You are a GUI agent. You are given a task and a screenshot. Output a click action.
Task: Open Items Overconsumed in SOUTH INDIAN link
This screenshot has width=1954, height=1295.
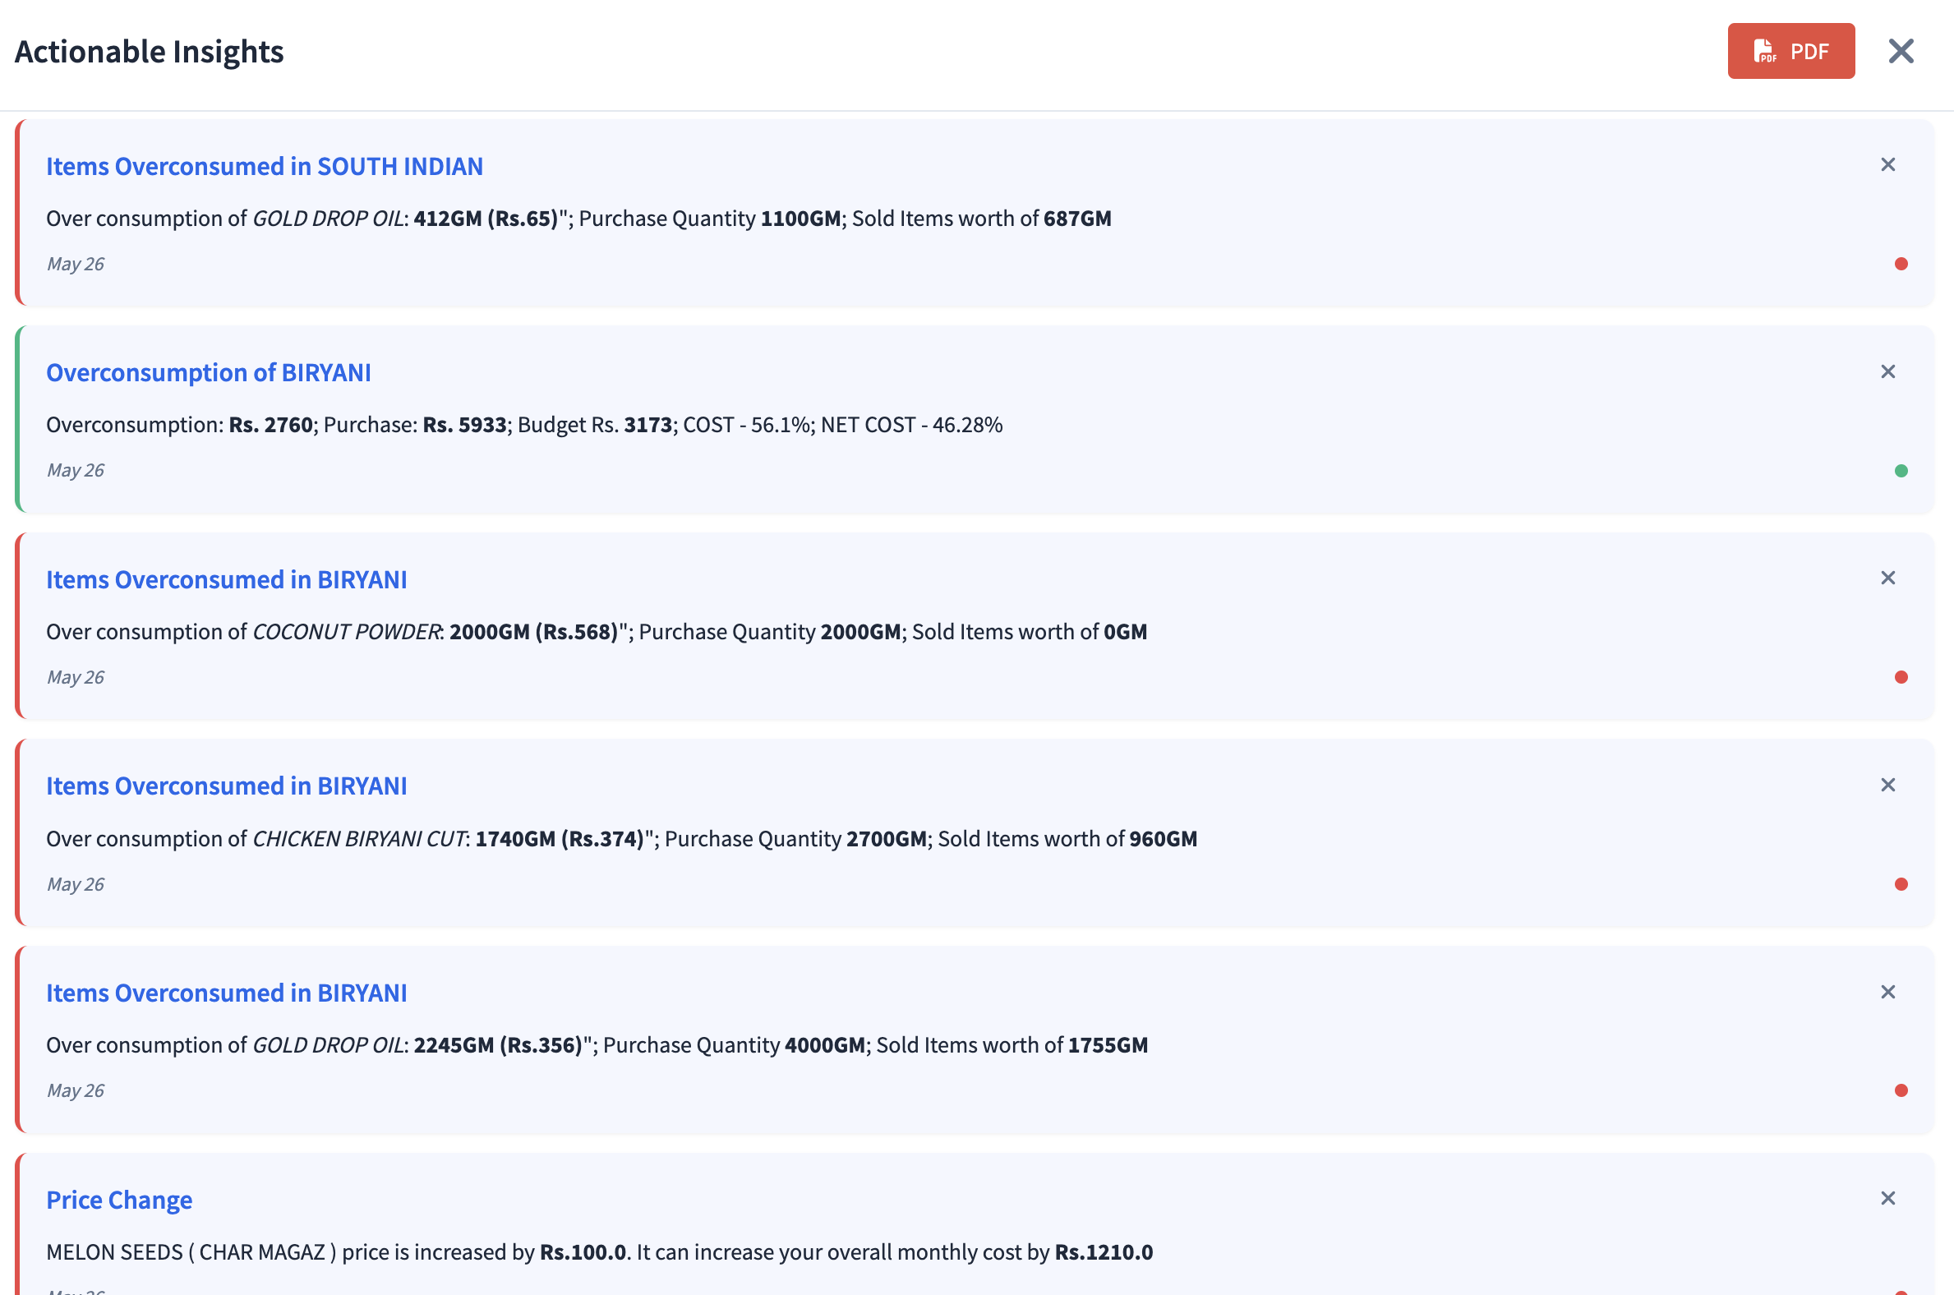point(265,166)
